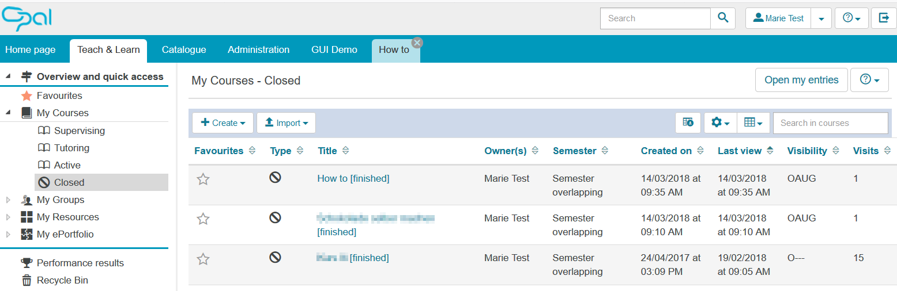Expand the My Groups tree node
897x291 pixels.
pyautogui.click(x=8, y=200)
